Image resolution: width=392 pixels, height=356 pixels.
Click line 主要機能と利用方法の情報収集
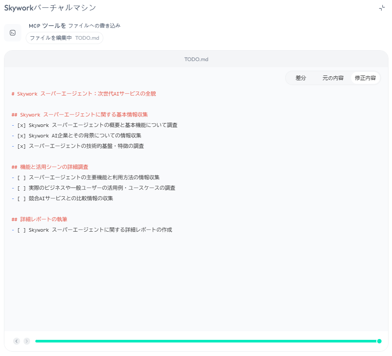click(x=85, y=178)
